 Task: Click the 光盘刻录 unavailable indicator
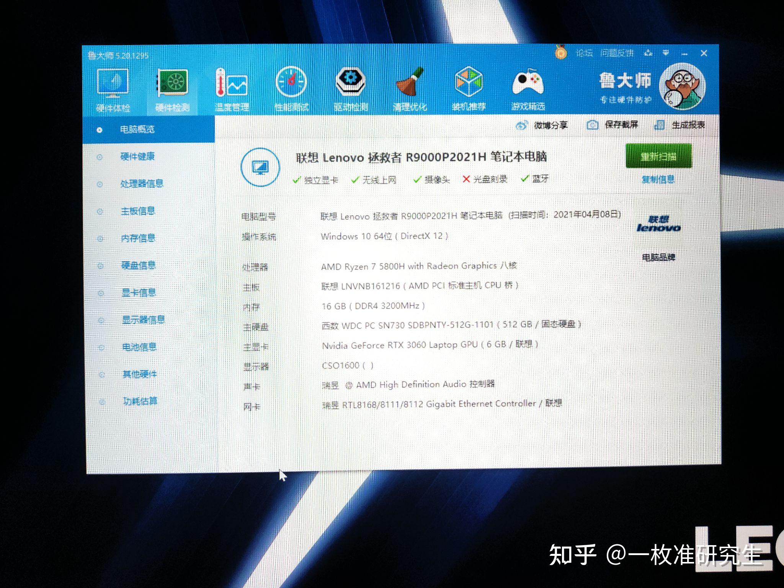point(485,179)
